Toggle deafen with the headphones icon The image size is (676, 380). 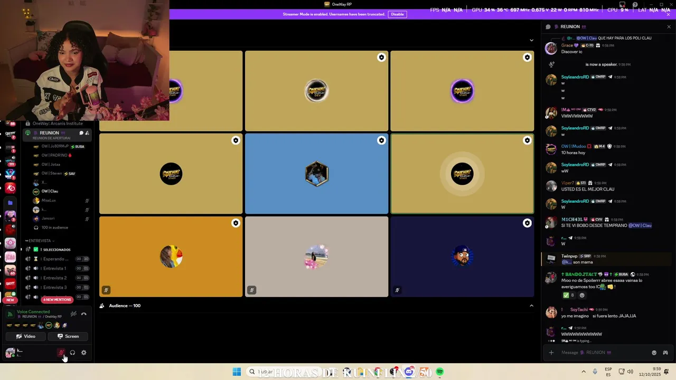click(x=72, y=353)
